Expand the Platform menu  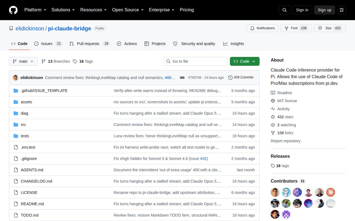[35, 10]
